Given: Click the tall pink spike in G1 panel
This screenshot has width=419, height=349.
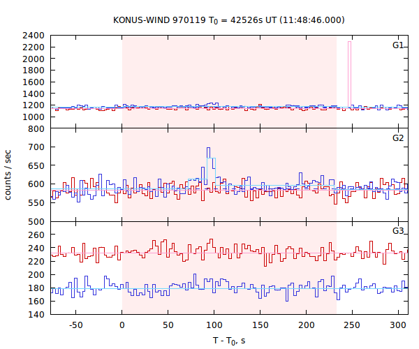Looking at the screenshot, I should [x=349, y=74].
